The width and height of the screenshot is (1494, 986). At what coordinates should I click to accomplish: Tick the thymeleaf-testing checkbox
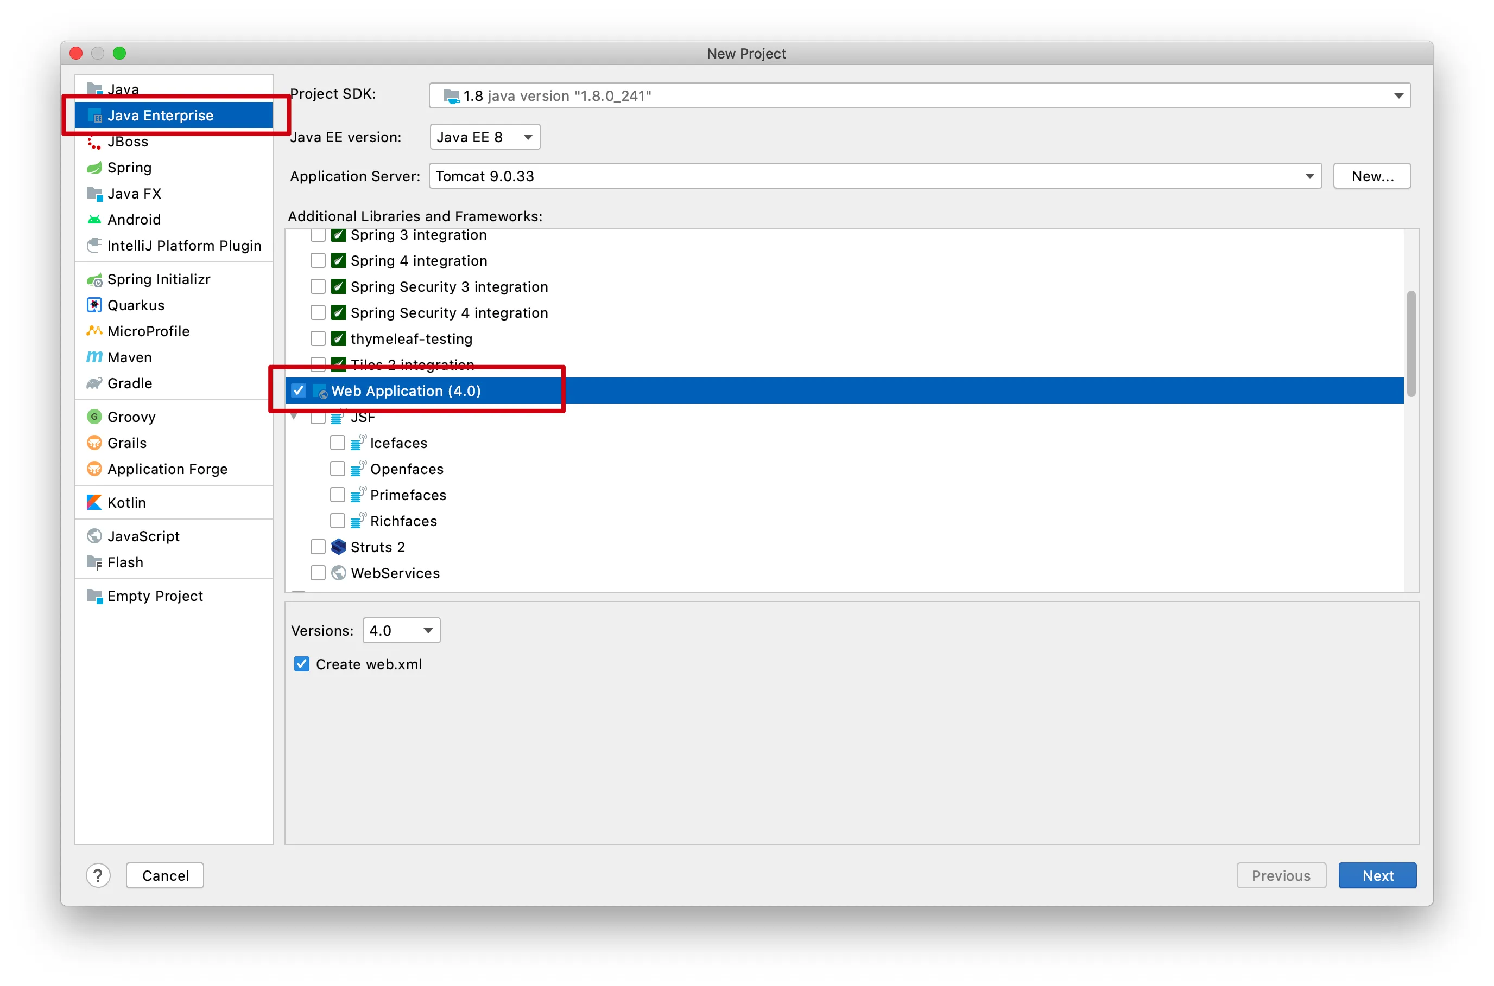[x=318, y=339]
